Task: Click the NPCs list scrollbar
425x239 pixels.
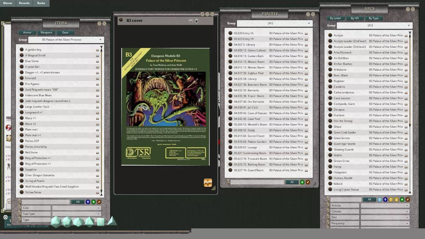Action: click(x=410, y=113)
